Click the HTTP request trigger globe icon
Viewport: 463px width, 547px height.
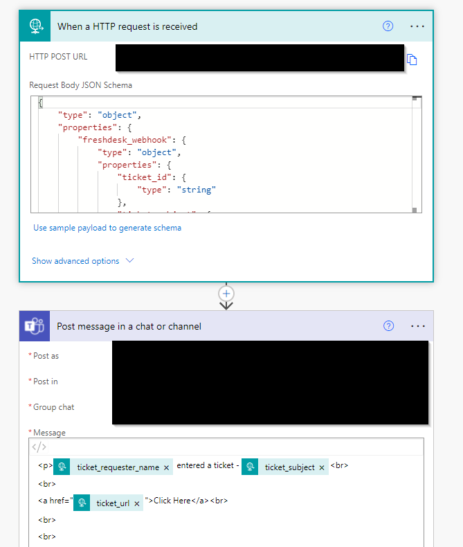pos(35,26)
